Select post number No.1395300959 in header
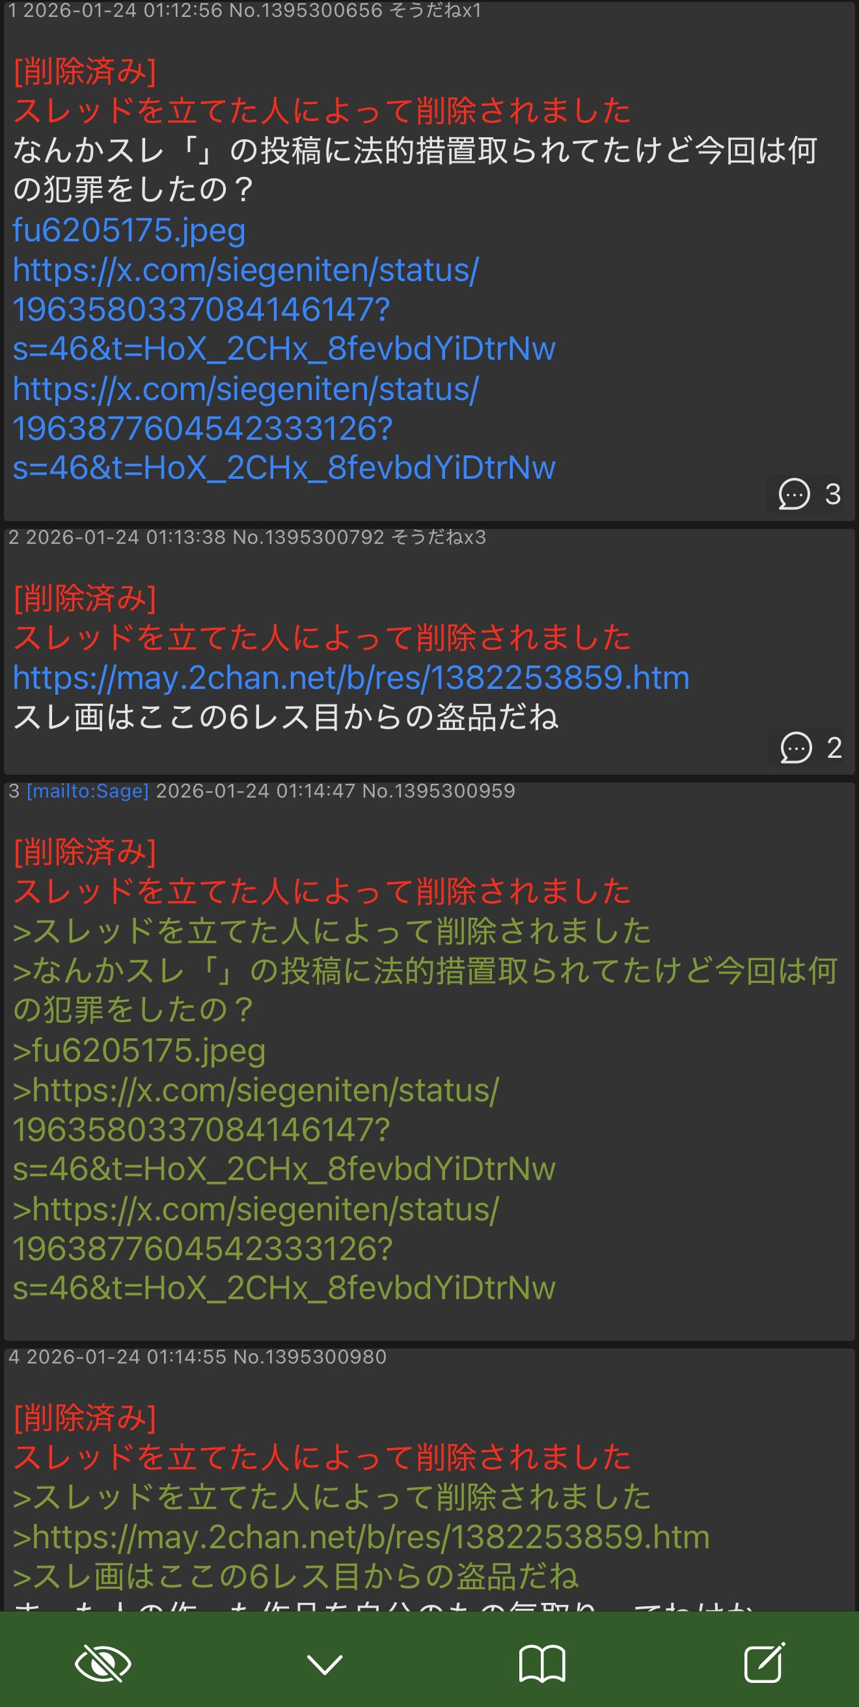 (x=439, y=790)
